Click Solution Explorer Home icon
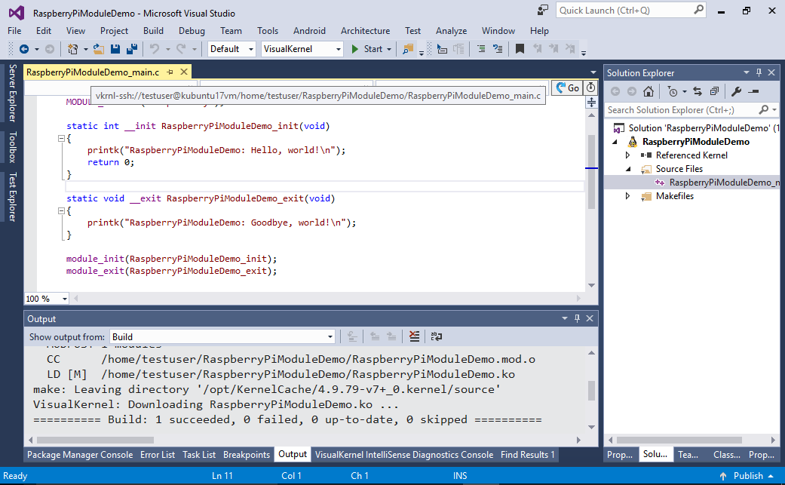 pyautogui.click(x=649, y=91)
